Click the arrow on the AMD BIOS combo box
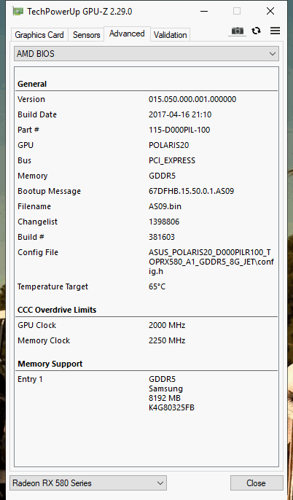The width and height of the screenshot is (293, 500). click(273, 54)
